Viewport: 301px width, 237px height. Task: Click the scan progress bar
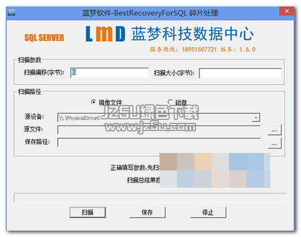tap(150, 198)
